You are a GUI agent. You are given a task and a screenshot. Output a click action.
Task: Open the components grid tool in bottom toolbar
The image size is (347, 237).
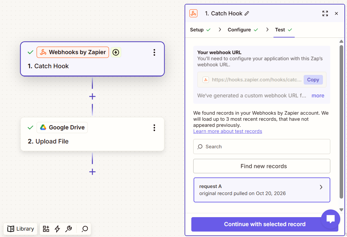pyautogui.click(x=46, y=229)
